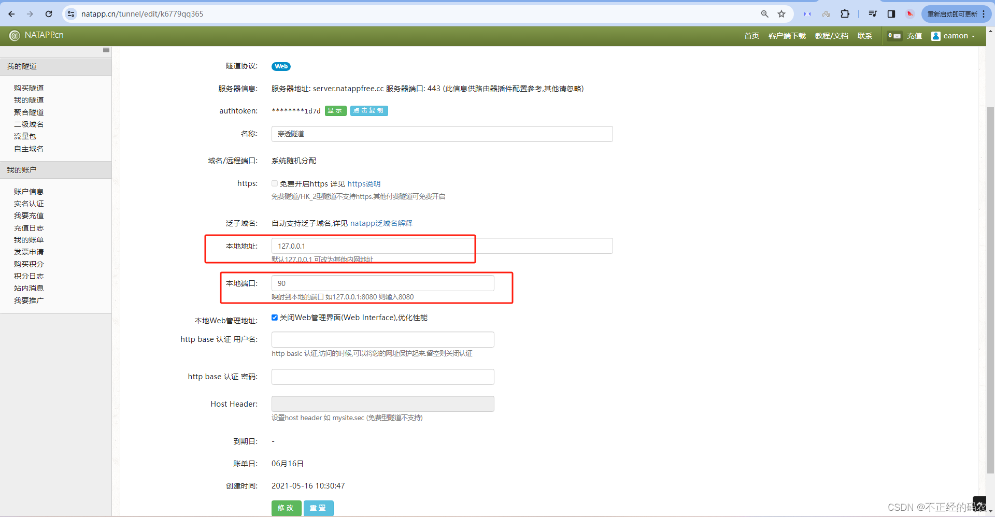Focus the http base 认证 用户名 field
Screen dimensions: 995x517
(382, 339)
